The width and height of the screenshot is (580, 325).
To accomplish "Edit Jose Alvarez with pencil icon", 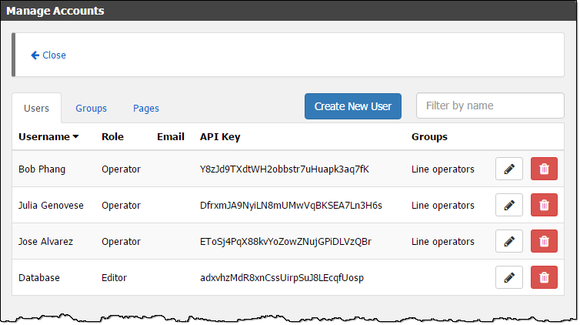I will [x=509, y=241].
